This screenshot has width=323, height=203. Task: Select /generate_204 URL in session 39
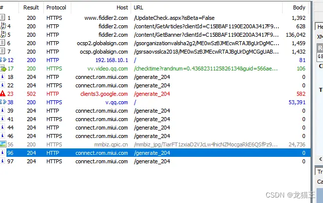coord(152,111)
